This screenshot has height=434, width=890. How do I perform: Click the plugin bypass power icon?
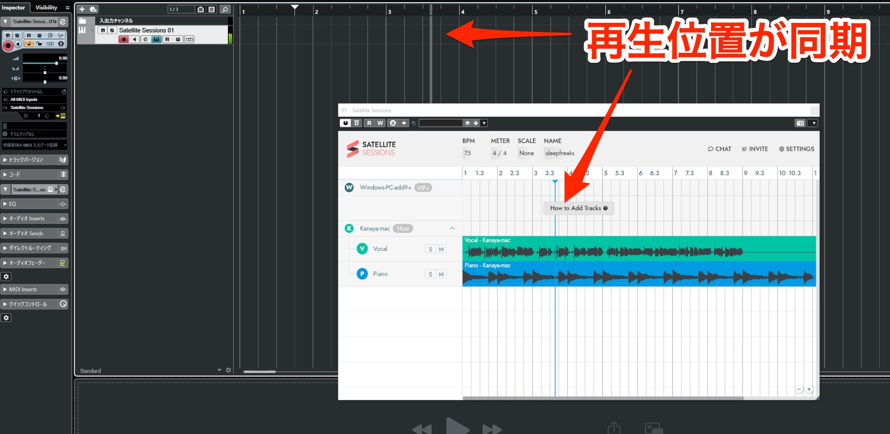coord(345,123)
